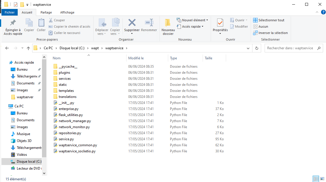326x182 pixels.
Task: Click Sélectionner tout in ribbon
Action: [x=269, y=20]
